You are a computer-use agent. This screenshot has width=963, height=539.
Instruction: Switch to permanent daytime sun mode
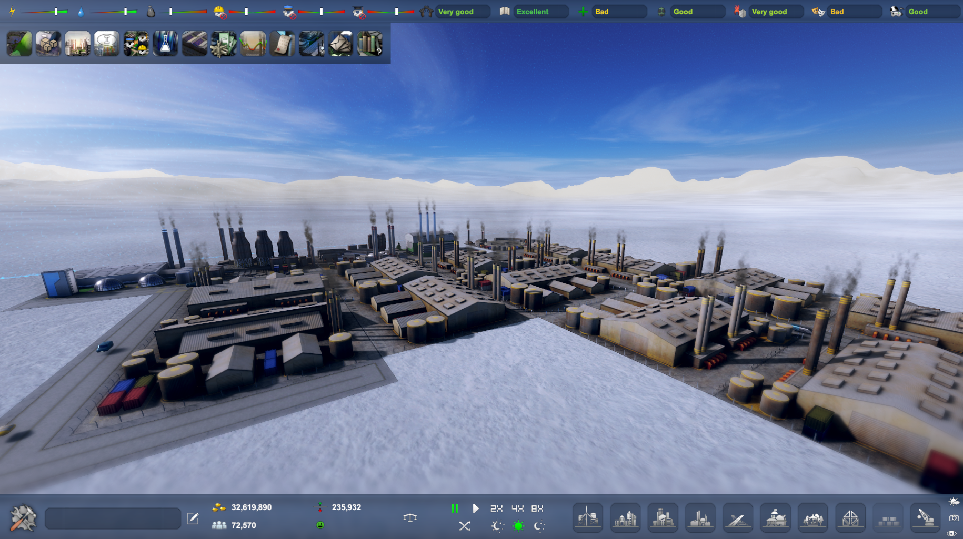pos(518,526)
